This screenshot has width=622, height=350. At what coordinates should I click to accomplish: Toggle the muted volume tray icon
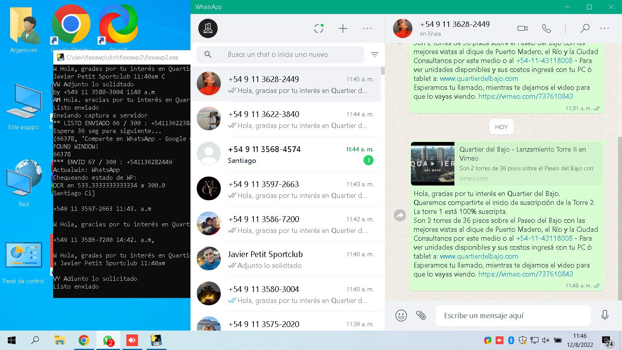tap(546, 340)
